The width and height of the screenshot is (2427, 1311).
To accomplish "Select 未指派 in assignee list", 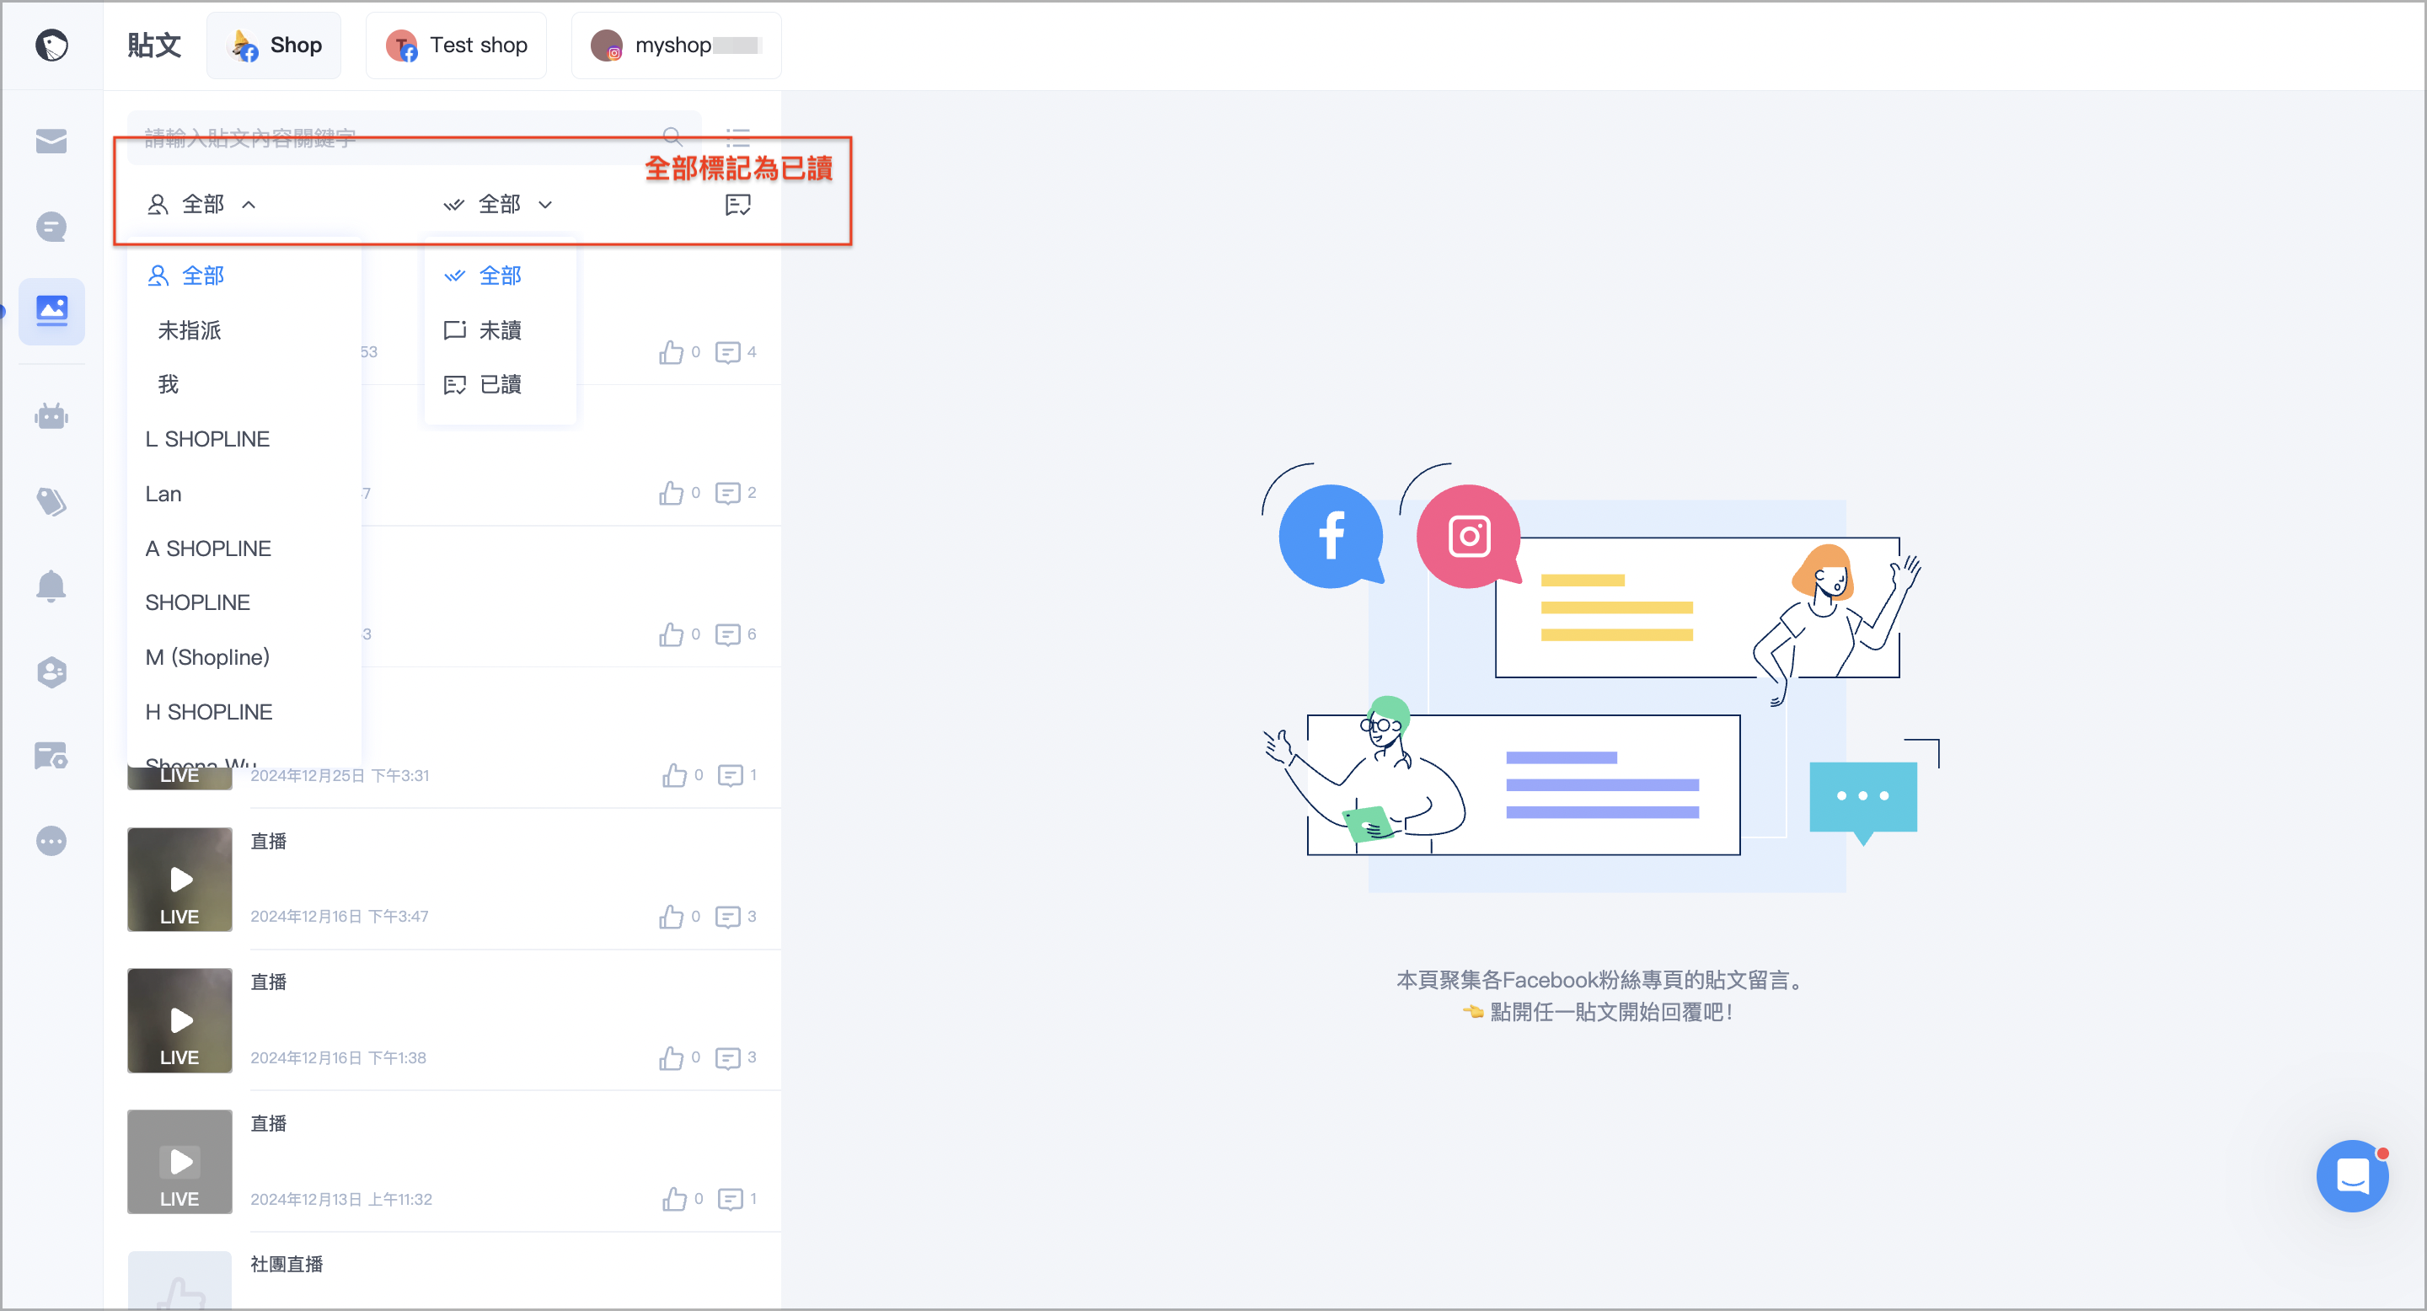I will (244, 330).
